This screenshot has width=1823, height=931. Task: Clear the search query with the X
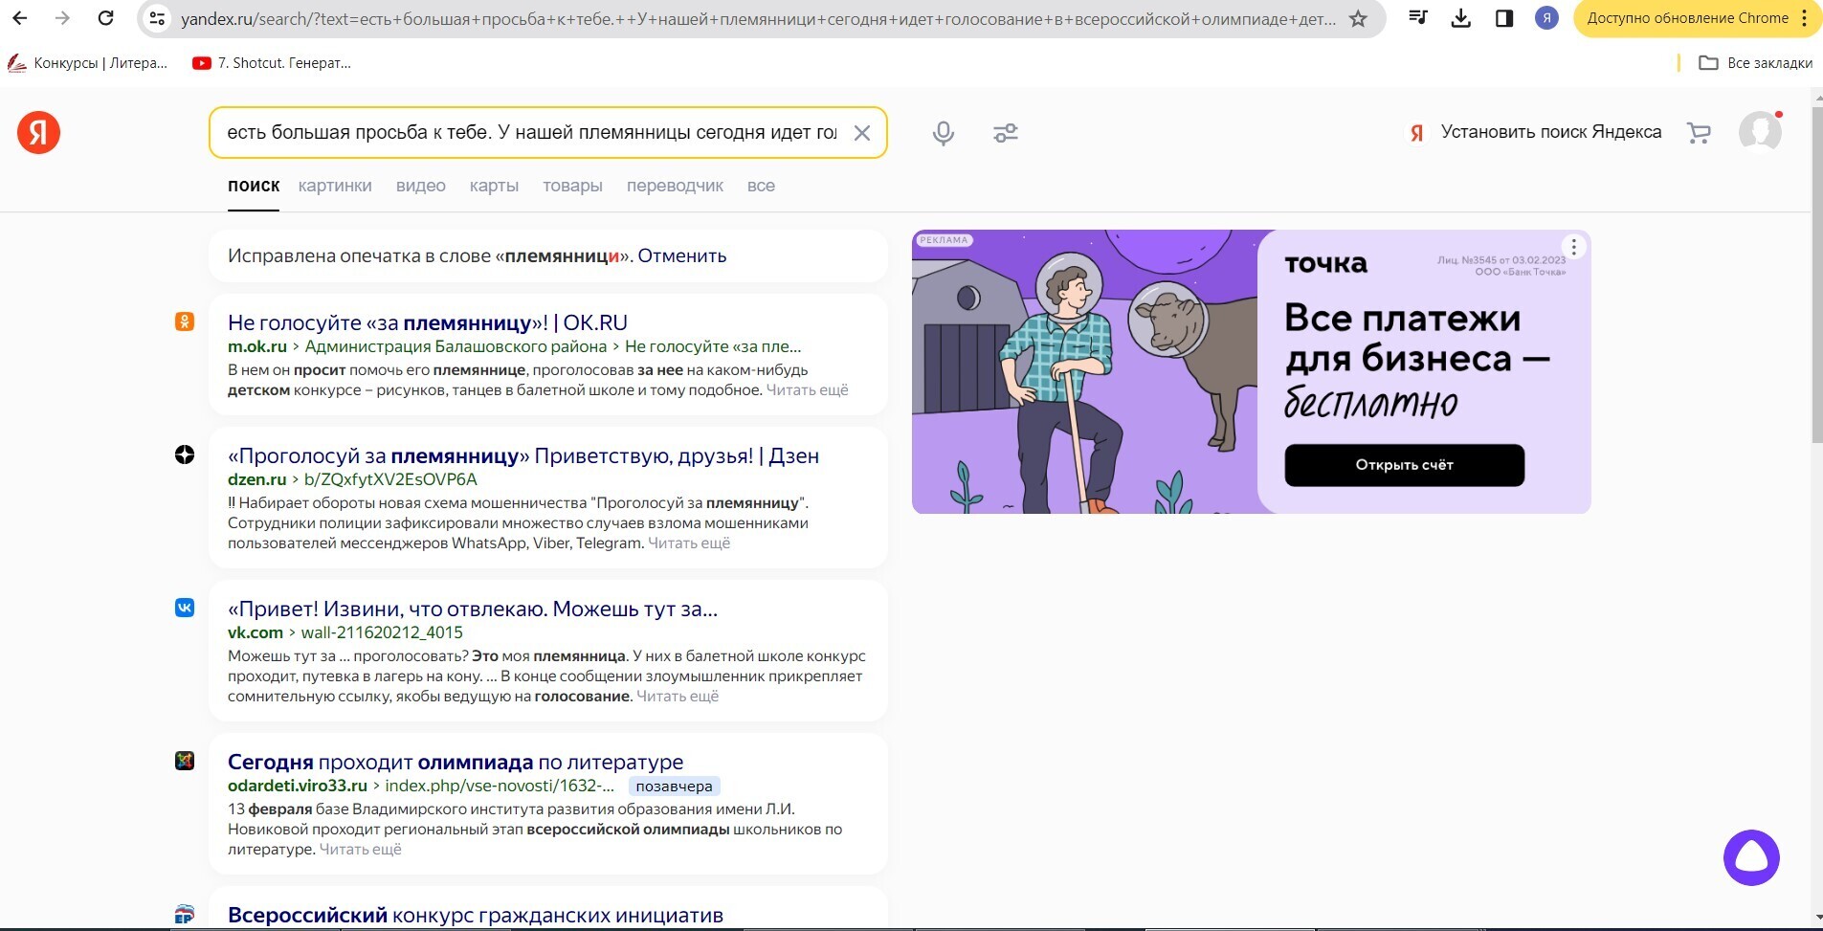[861, 133]
